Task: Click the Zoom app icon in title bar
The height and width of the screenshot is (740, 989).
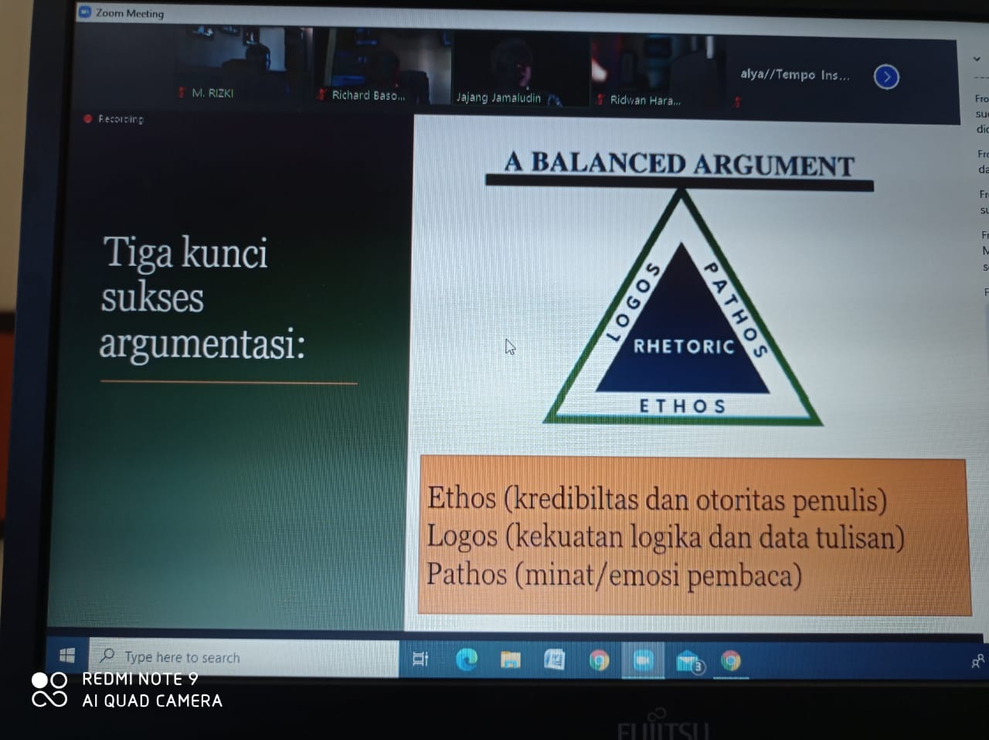Action: (x=86, y=12)
